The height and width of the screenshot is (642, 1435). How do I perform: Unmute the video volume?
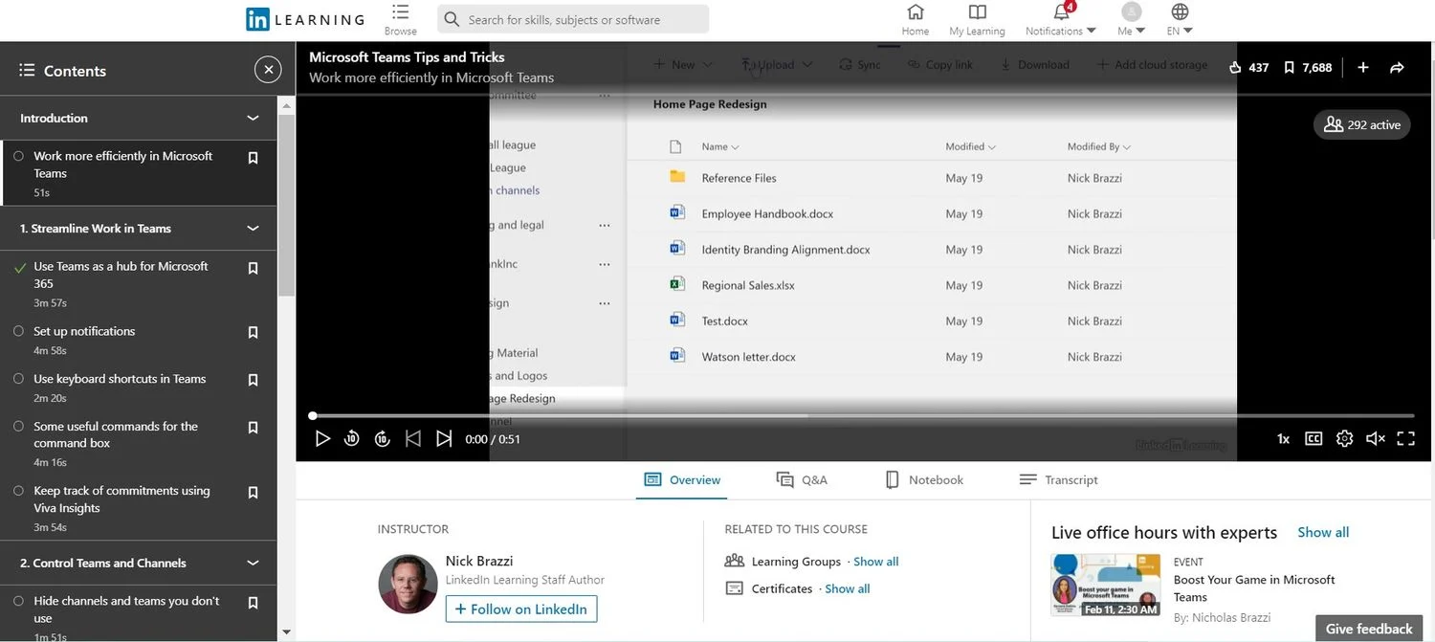tap(1375, 438)
